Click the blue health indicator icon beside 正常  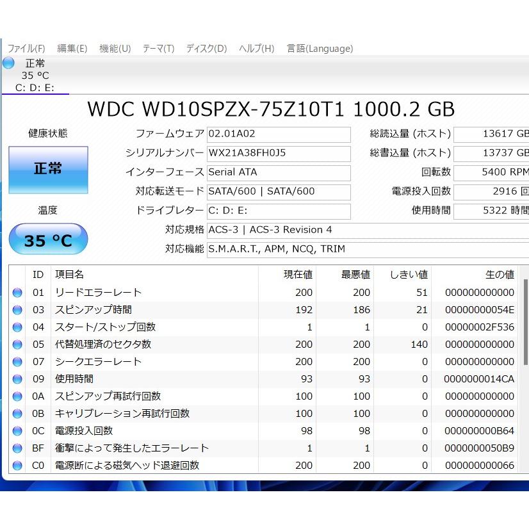point(8,63)
